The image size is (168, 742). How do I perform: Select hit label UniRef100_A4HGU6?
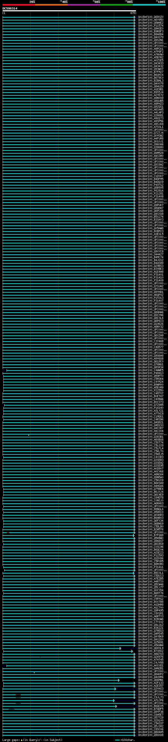click(150, 486)
